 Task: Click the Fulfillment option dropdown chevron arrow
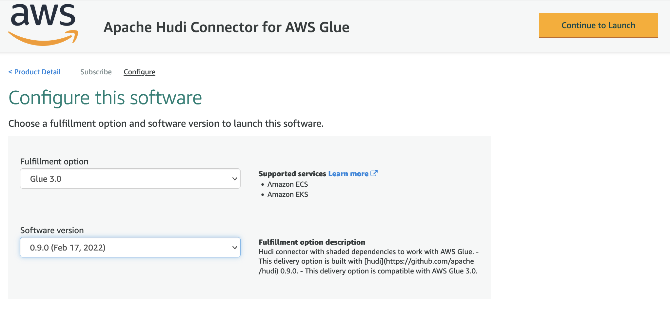click(234, 179)
